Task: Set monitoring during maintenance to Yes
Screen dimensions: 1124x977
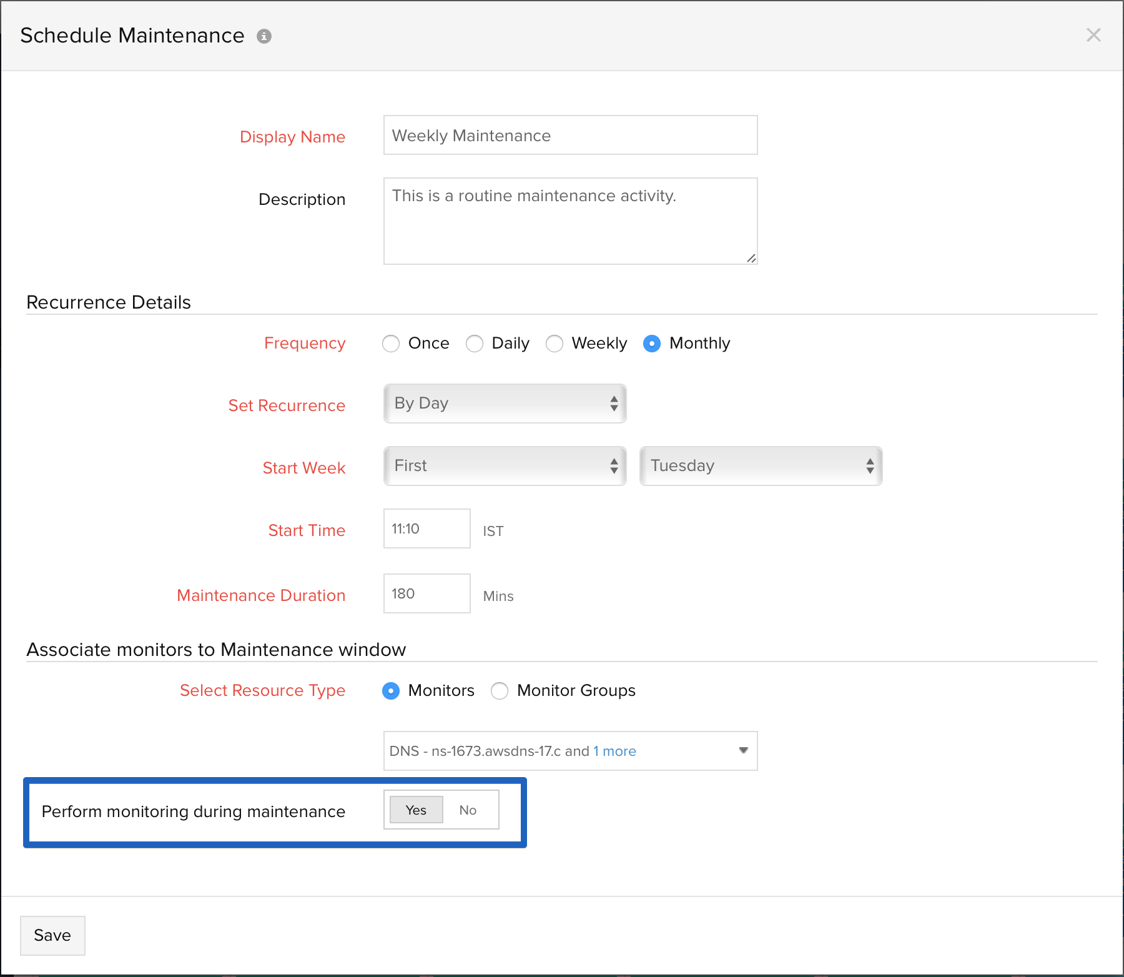Action: (x=416, y=810)
